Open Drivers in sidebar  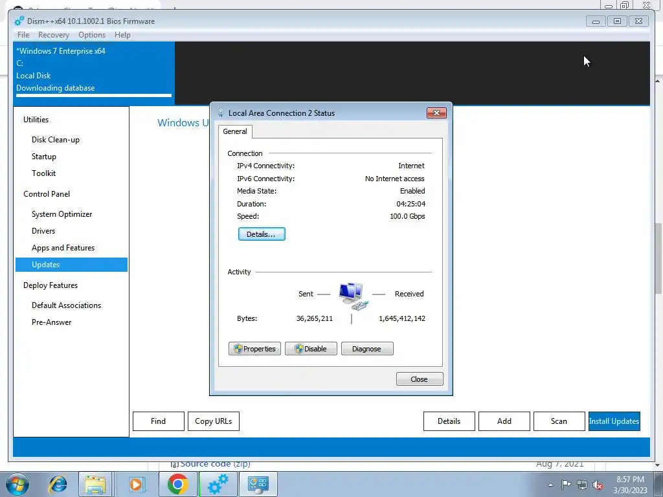tap(43, 231)
